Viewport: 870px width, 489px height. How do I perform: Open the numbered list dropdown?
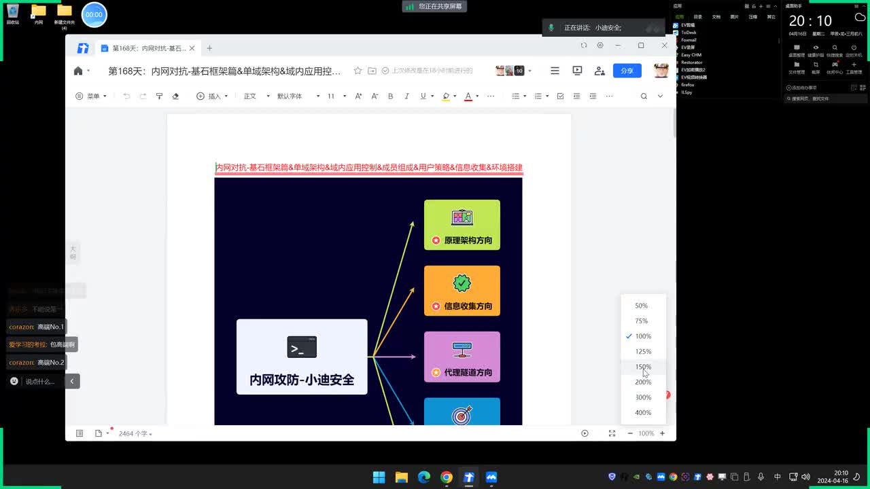[x=542, y=96]
